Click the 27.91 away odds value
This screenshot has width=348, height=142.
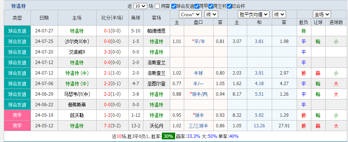click(284, 126)
